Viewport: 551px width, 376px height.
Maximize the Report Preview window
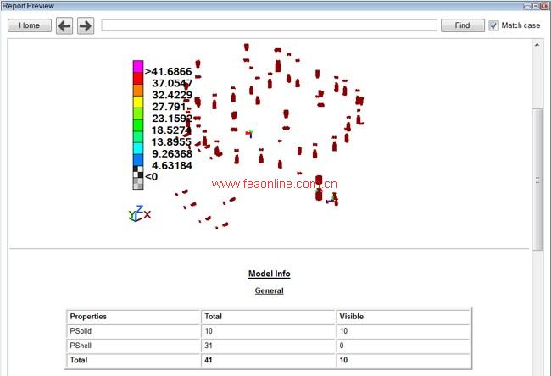point(535,5)
